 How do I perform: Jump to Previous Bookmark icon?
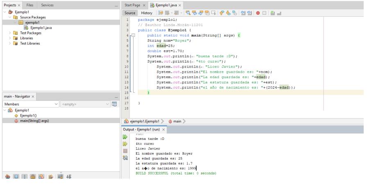point(222,13)
